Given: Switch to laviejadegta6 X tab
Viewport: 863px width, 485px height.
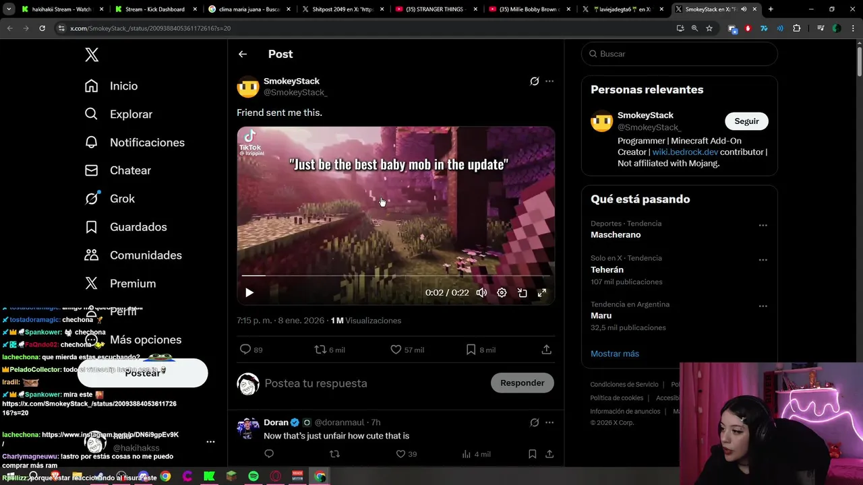Looking at the screenshot, I should point(622,9).
